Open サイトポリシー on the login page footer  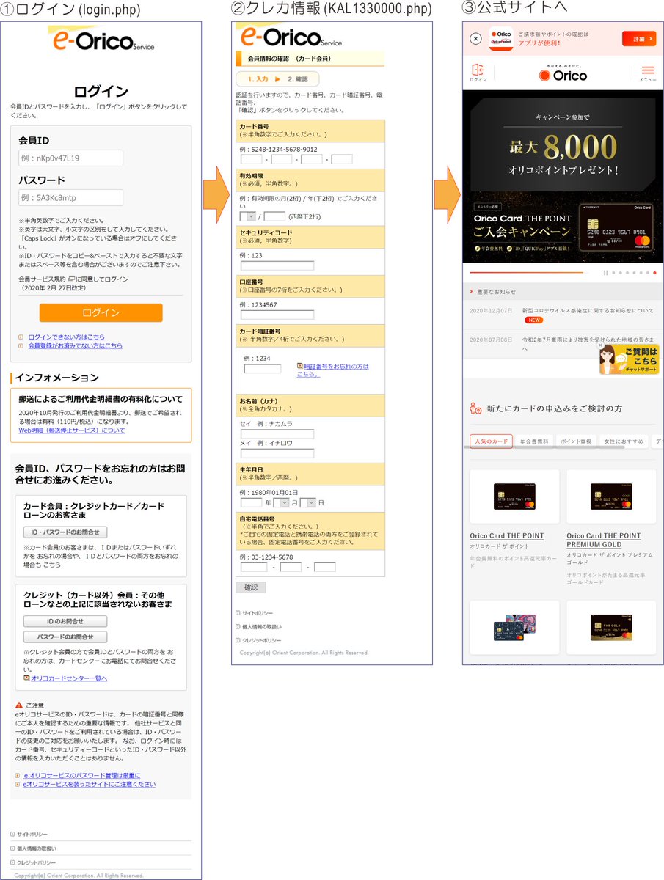(32, 835)
